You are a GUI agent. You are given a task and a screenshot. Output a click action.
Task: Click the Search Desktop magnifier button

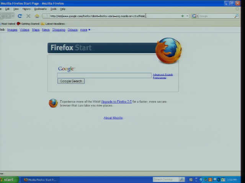tap(182, 180)
